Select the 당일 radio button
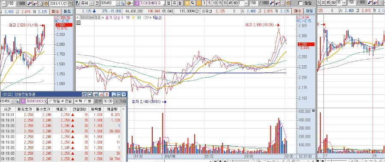This screenshot has width=385, height=162. [x=51, y=101]
